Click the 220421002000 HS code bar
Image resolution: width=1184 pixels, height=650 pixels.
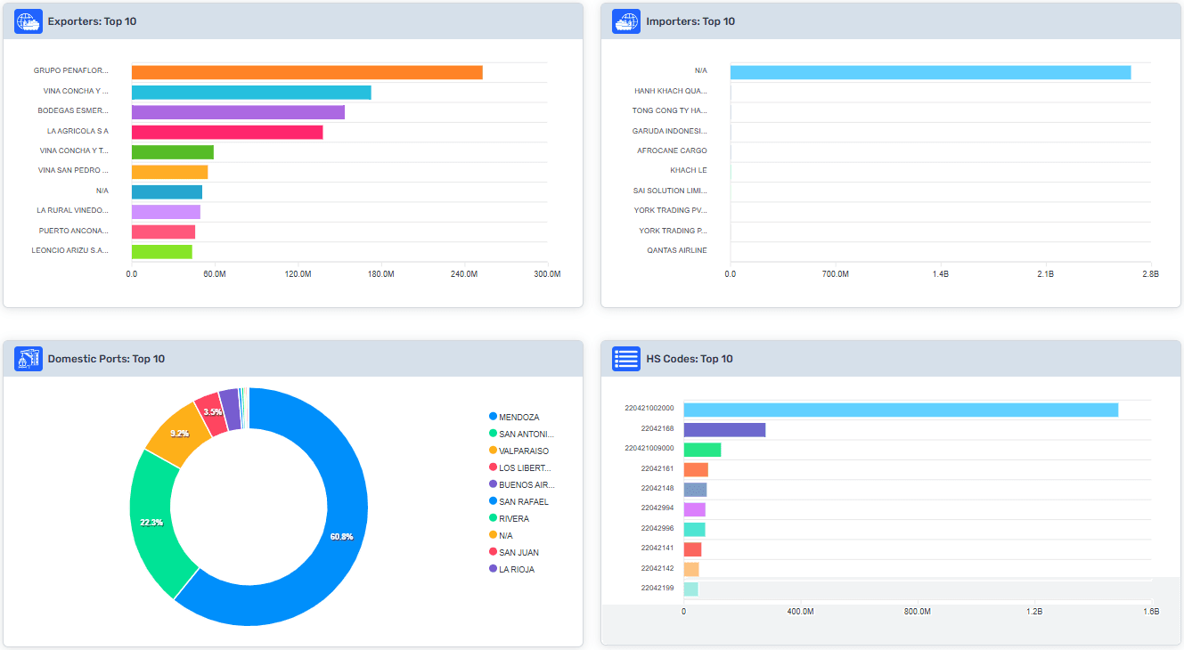(x=900, y=410)
